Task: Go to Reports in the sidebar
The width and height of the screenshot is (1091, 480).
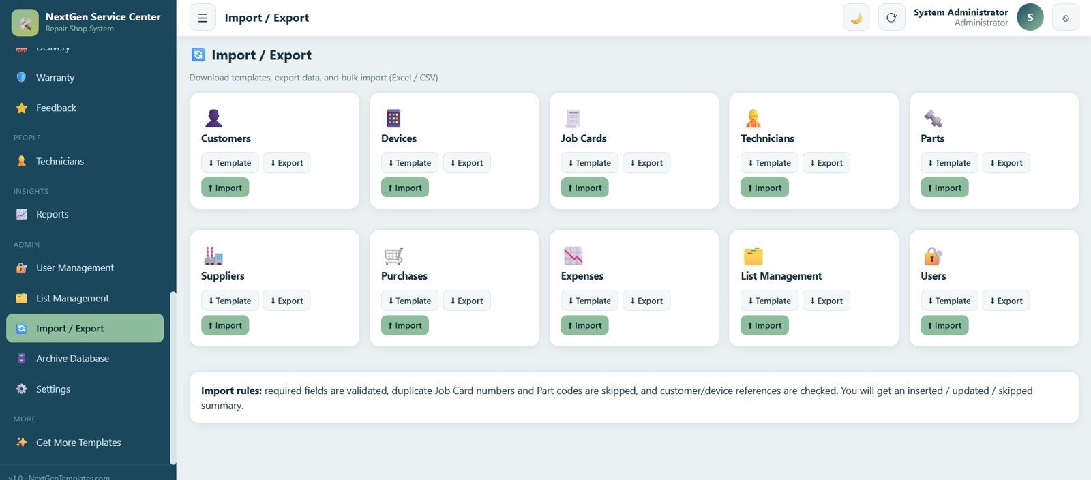Action: click(x=85, y=214)
